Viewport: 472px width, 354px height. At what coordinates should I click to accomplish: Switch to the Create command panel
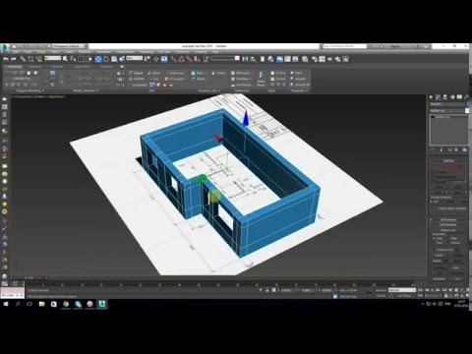431,97
